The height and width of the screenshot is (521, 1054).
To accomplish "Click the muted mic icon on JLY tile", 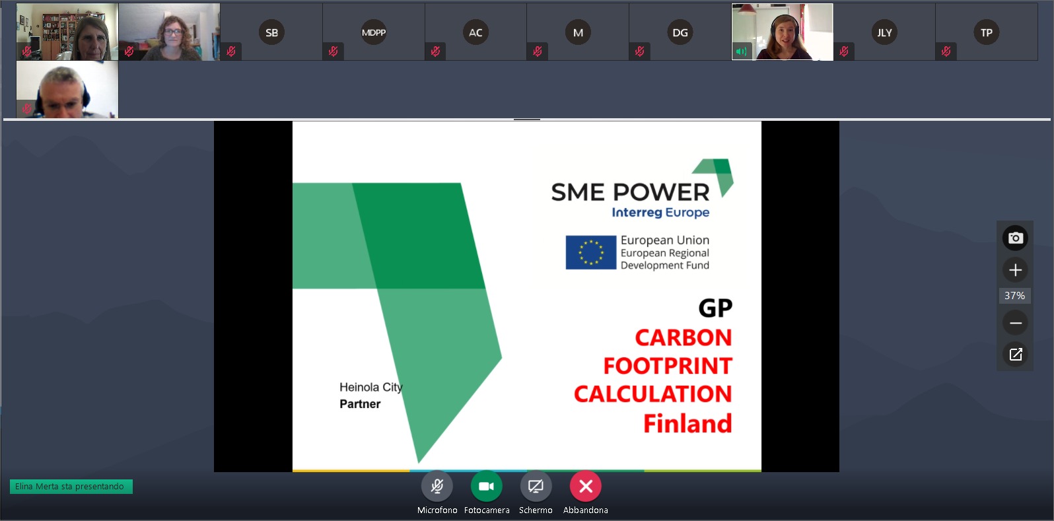I will click(844, 52).
